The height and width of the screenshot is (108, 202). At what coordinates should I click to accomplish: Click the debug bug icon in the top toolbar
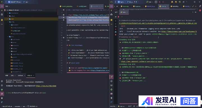[x=159, y=2]
